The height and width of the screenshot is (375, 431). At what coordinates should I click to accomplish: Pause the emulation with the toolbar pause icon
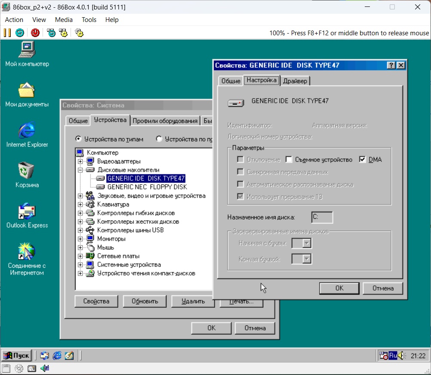click(7, 33)
